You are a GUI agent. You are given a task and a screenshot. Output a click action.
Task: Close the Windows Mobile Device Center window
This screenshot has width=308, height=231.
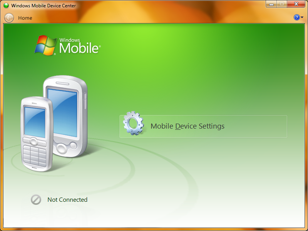pos(296,4)
